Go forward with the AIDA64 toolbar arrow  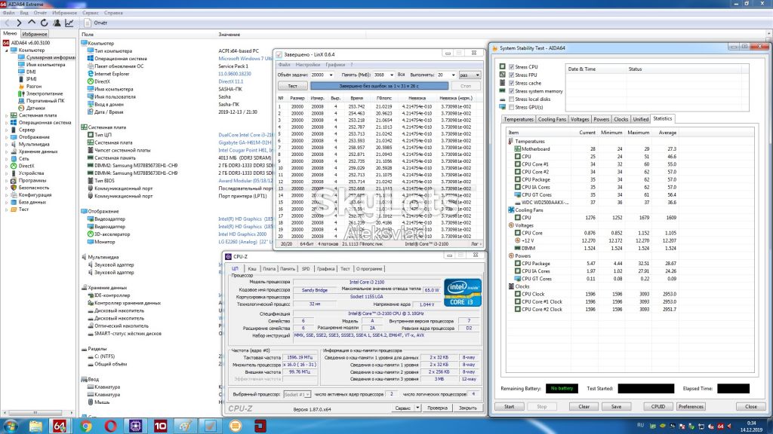point(19,23)
